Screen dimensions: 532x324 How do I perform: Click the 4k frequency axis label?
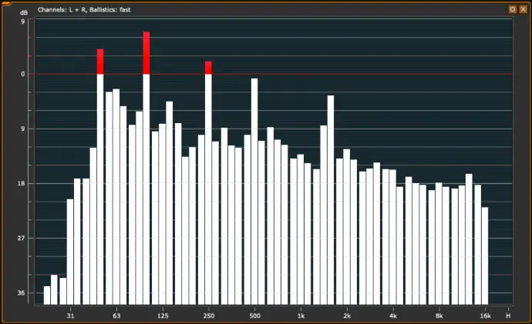click(x=393, y=316)
